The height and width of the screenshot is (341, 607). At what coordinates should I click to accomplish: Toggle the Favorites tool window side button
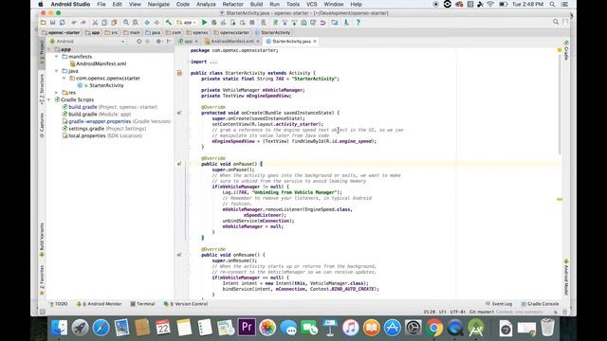[42, 280]
